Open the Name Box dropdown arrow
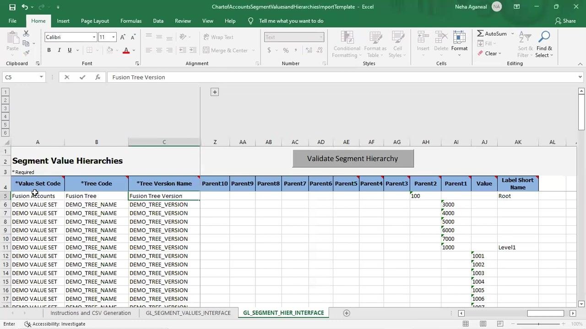The image size is (586, 329). [x=41, y=77]
